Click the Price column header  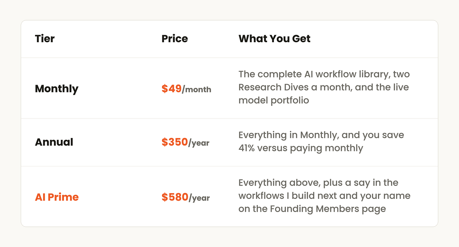pyautogui.click(x=175, y=39)
